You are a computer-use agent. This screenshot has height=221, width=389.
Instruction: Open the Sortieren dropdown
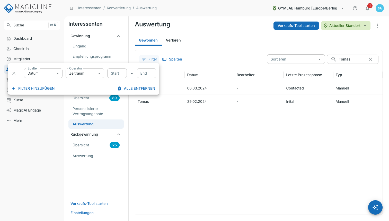pyautogui.click(x=296, y=59)
